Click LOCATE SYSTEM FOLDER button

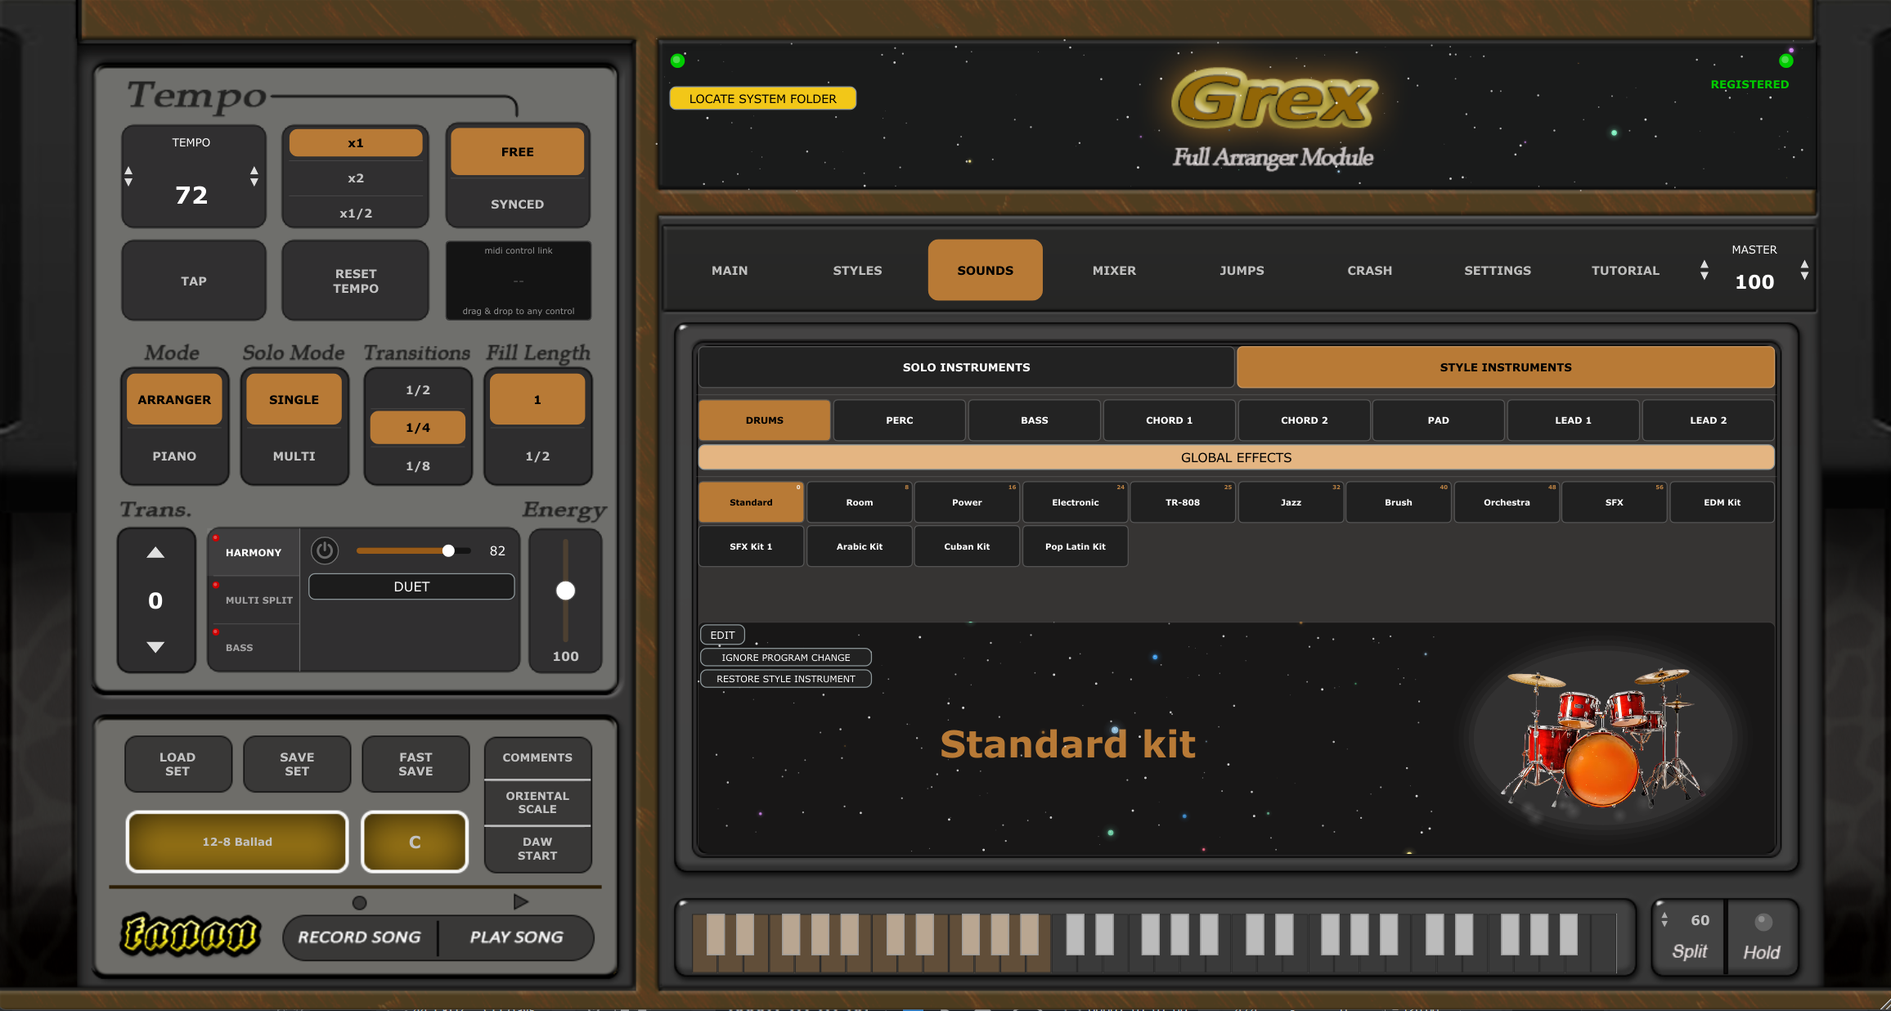[x=762, y=98]
